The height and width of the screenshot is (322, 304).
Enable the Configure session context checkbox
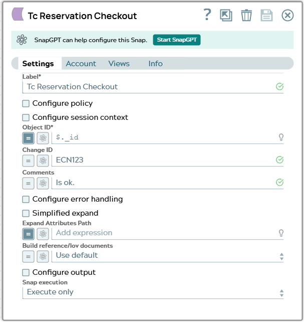26,118
